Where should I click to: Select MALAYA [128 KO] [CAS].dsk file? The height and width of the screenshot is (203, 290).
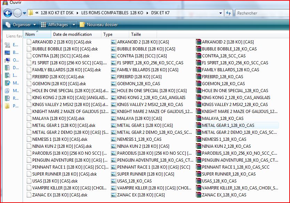56,119
